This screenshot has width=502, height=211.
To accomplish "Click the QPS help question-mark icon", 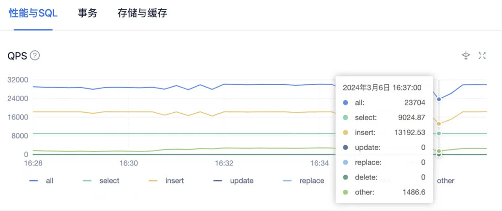I will [35, 56].
